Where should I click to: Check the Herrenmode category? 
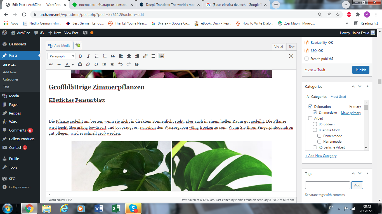(x=319, y=142)
